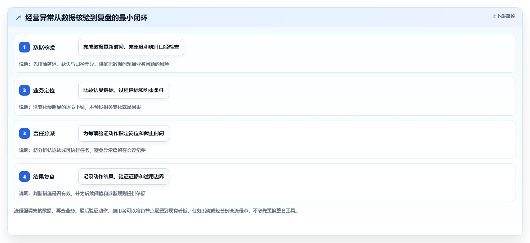Click the 结果复盘 step label

44,177
